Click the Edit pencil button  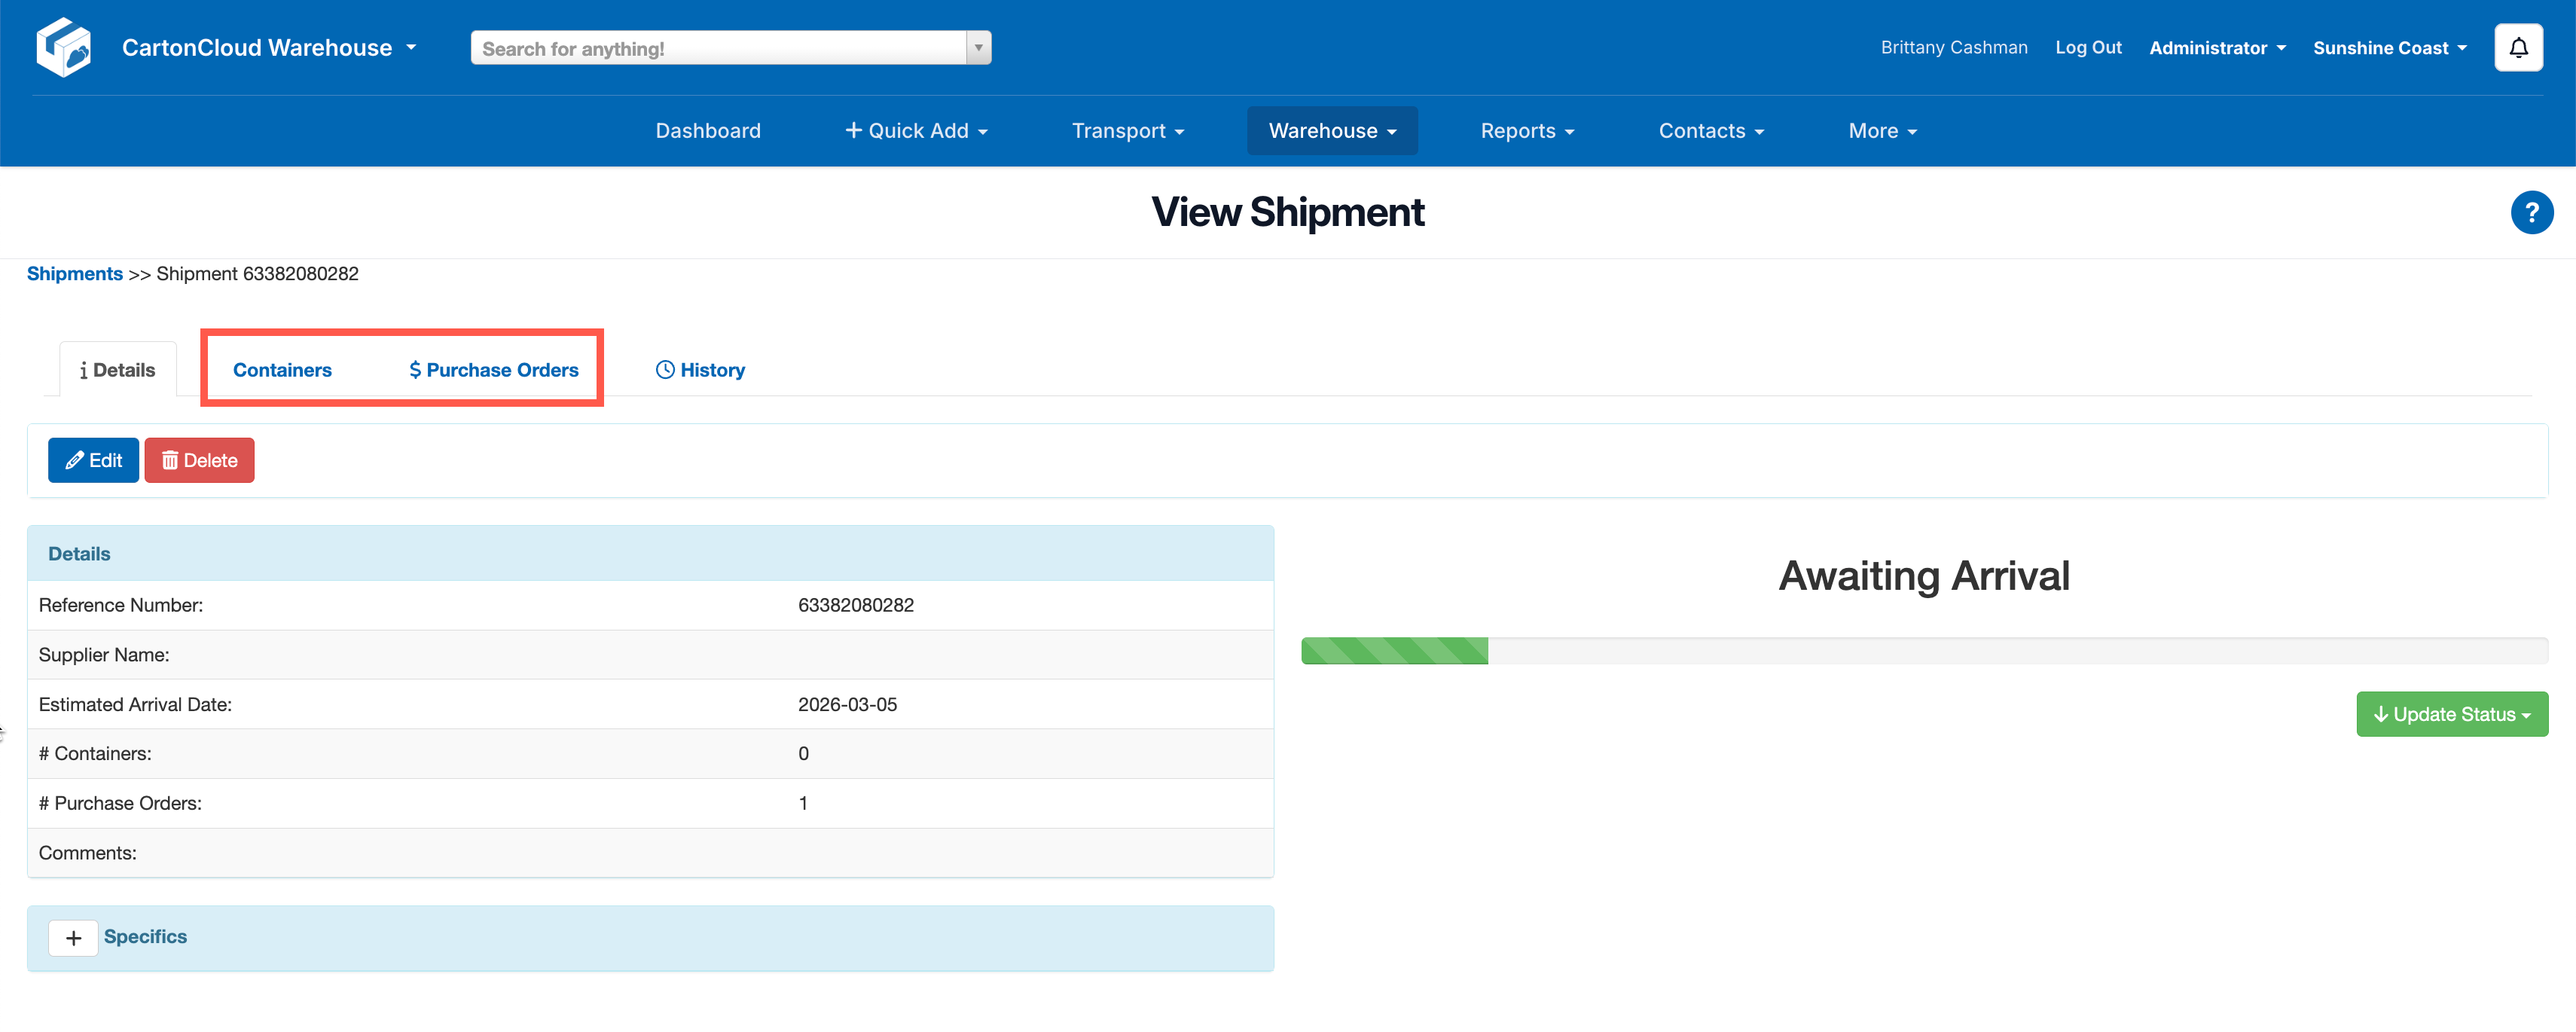(93, 460)
